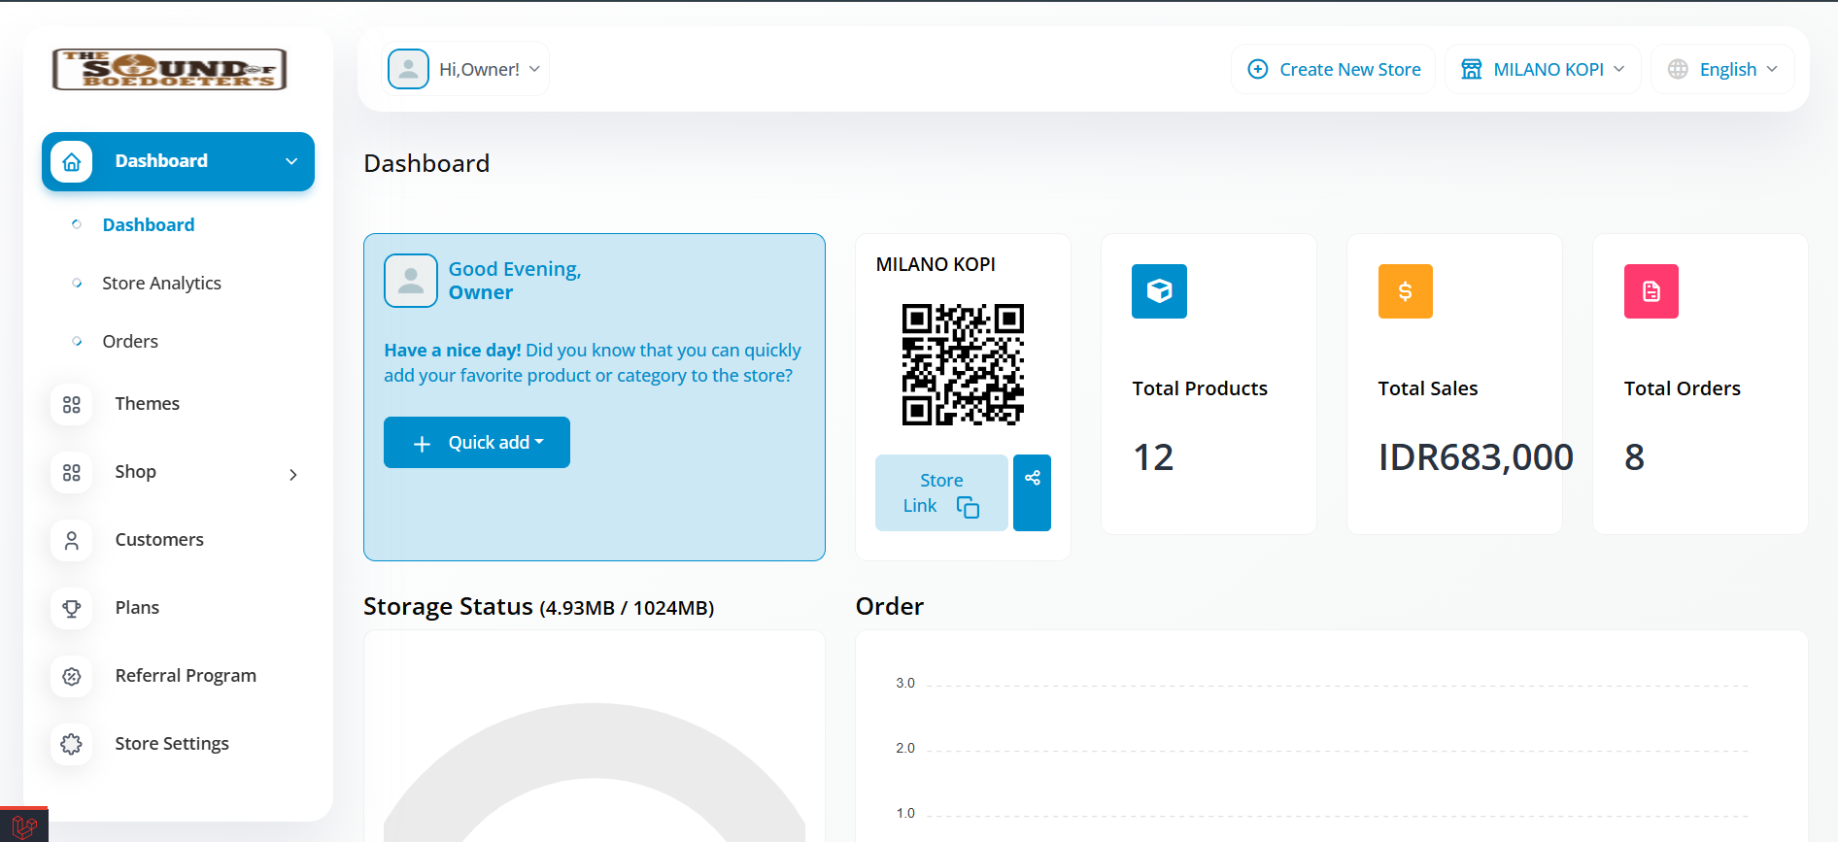The image size is (1838, 842).
Task: Click the store QR code
Action: (963, 364)
